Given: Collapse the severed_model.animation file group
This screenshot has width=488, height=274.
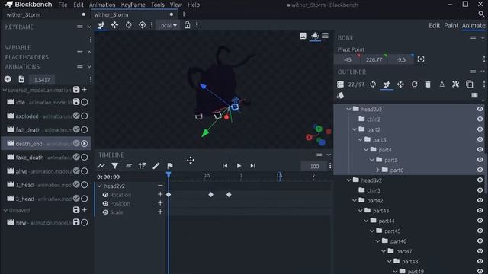Looking at the screenshot, I should click(x=5, y=90).
